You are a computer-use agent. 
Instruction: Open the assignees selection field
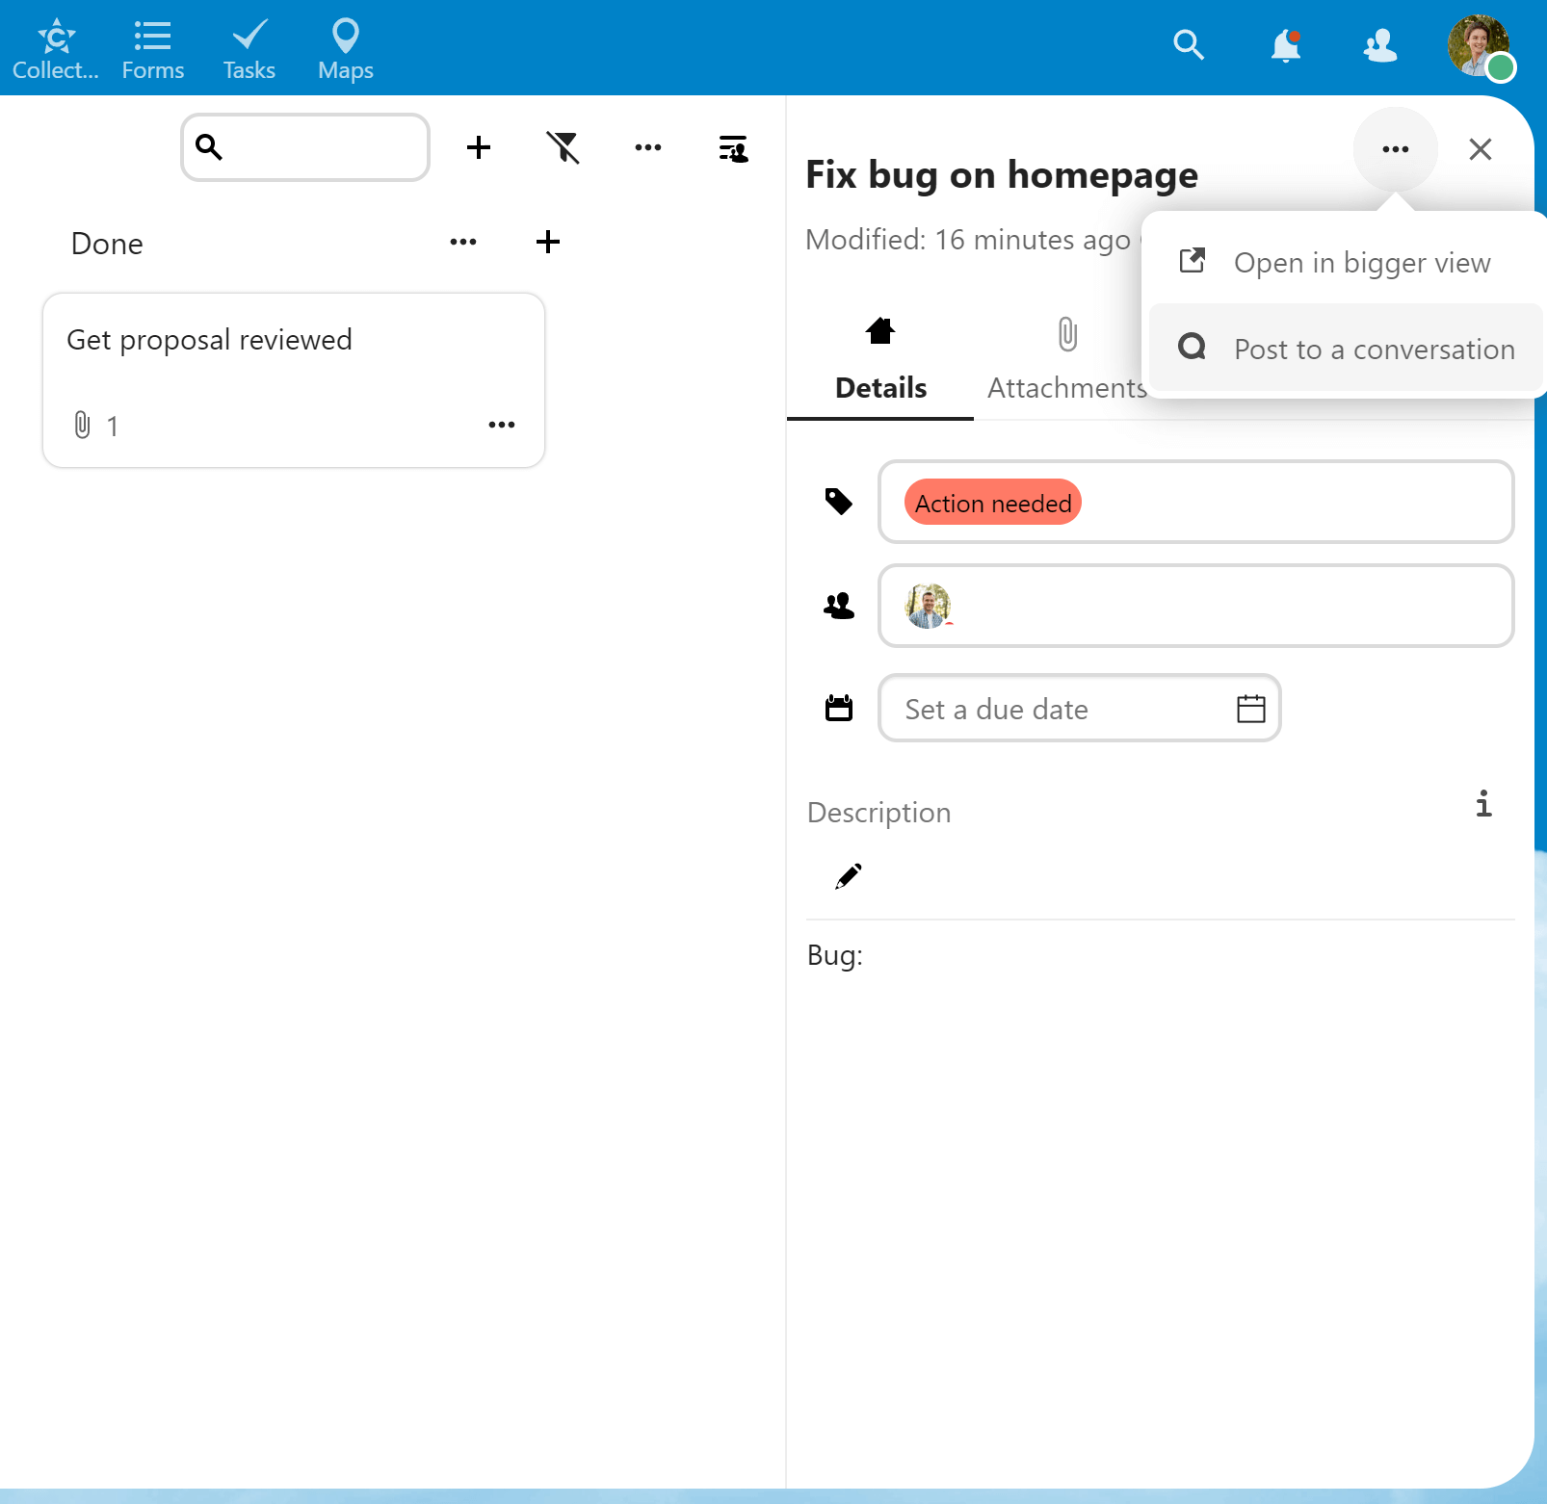click(x=1196, y=606)
